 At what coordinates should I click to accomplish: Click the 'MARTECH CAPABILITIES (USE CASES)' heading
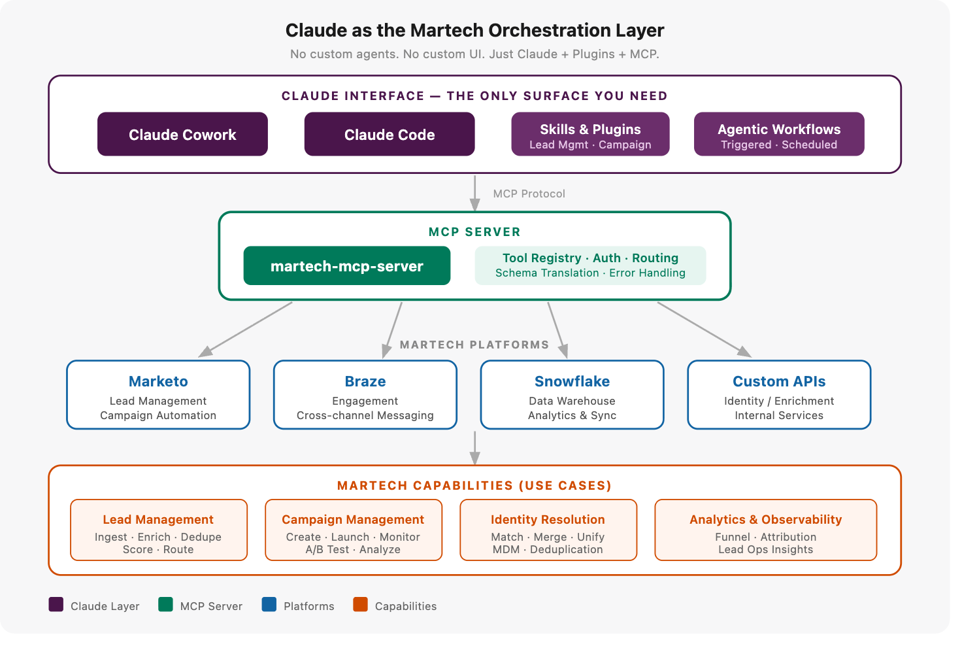(x=474, y=486)
